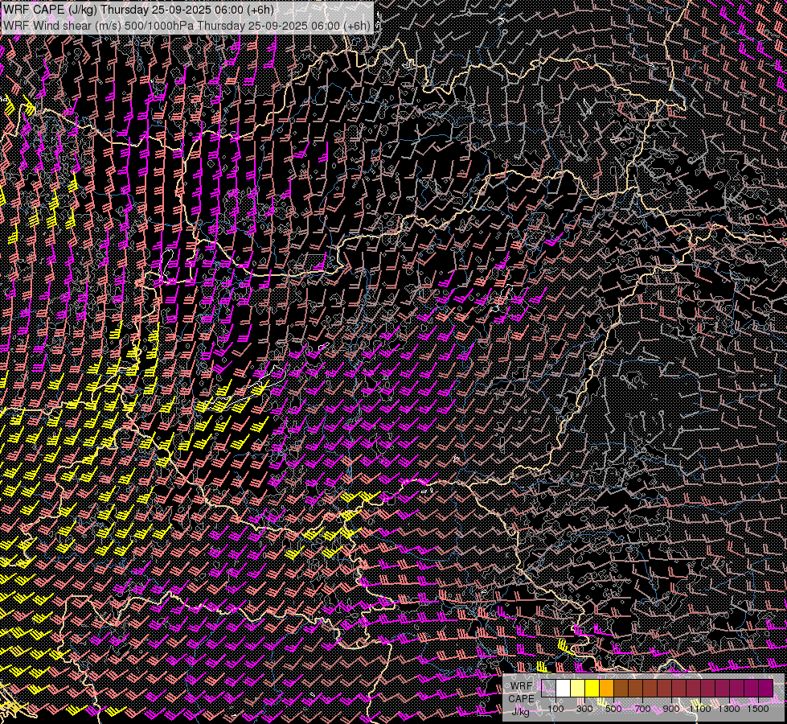The height and width of the screenshot is (724, 787).
Task: Click the 1500 tick label on legend
Action: [x=757, y=709]
